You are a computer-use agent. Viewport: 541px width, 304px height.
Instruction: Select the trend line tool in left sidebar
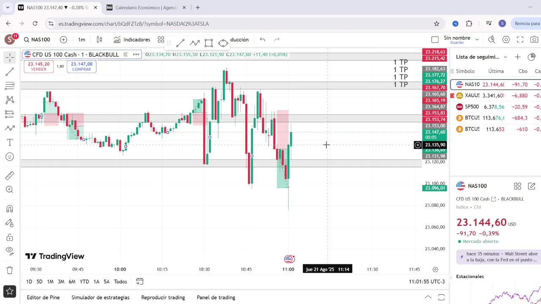10,72
